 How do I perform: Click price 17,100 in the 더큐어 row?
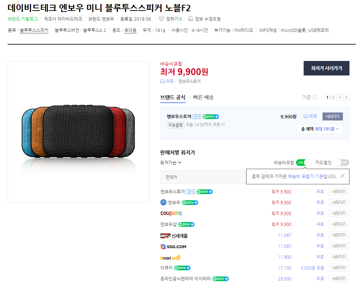[x=284, y=268]
